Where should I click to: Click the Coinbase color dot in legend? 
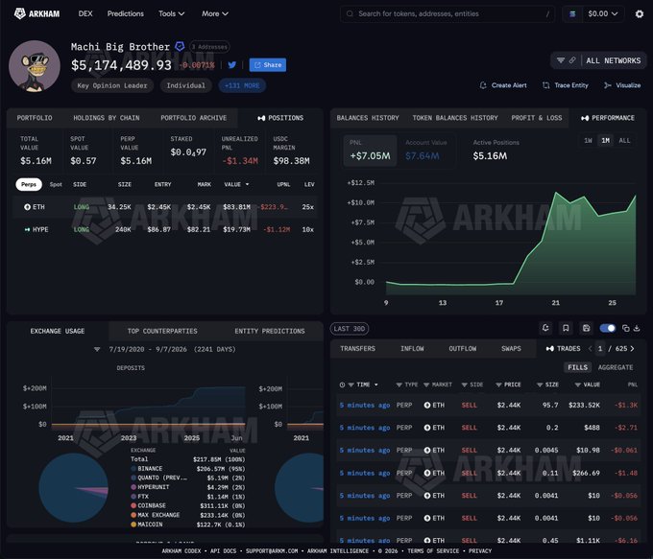pos(133,505)
